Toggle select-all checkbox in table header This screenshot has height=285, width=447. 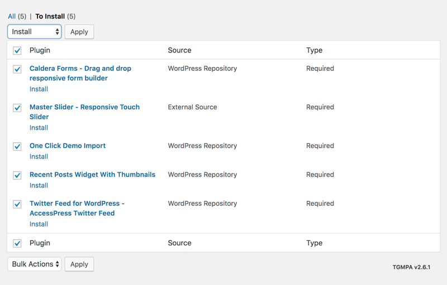[17, 51]
